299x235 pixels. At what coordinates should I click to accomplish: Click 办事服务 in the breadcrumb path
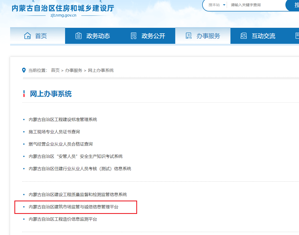(74, 70)
